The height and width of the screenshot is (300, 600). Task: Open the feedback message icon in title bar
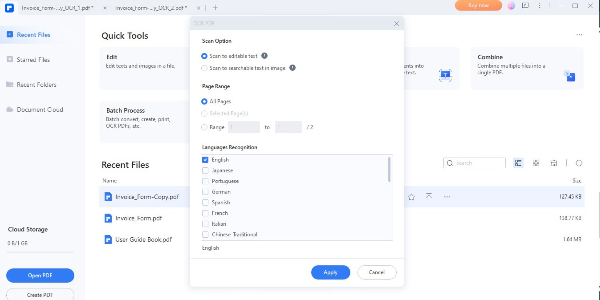[525, 6]
